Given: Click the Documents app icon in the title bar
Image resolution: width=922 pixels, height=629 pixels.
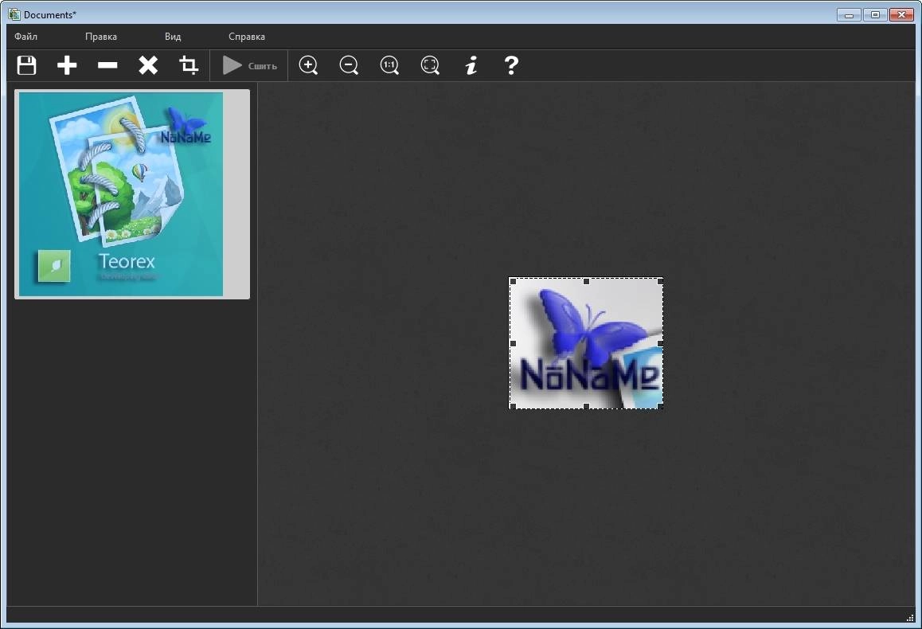Looking at the screenshot, I should pyautogui.click(x=14, y=14).
